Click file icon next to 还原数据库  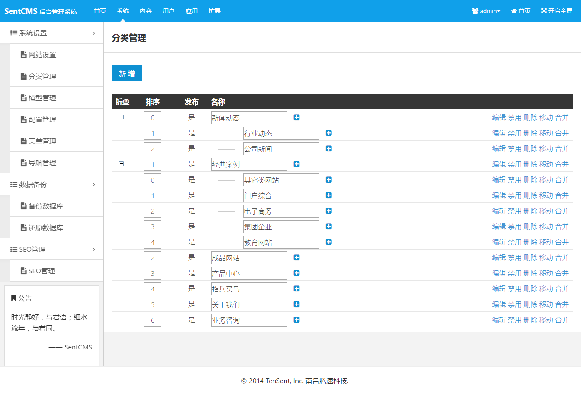coord(24,227)
